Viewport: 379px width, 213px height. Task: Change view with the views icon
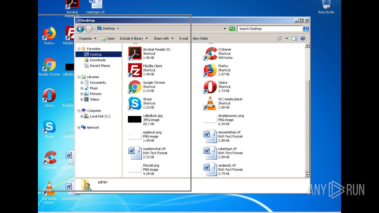pyautogui.click(x=279, y=38)
